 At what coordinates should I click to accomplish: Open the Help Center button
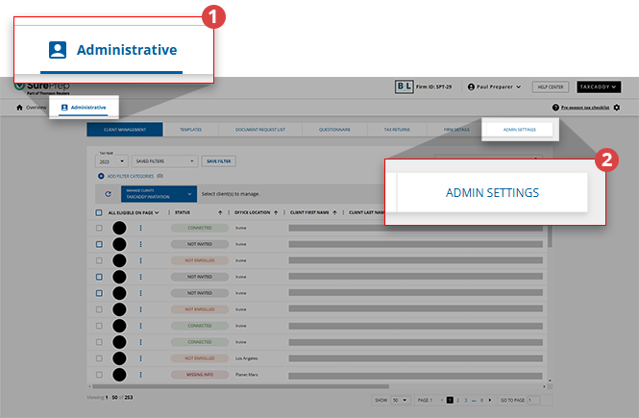[x=551, y=86]
